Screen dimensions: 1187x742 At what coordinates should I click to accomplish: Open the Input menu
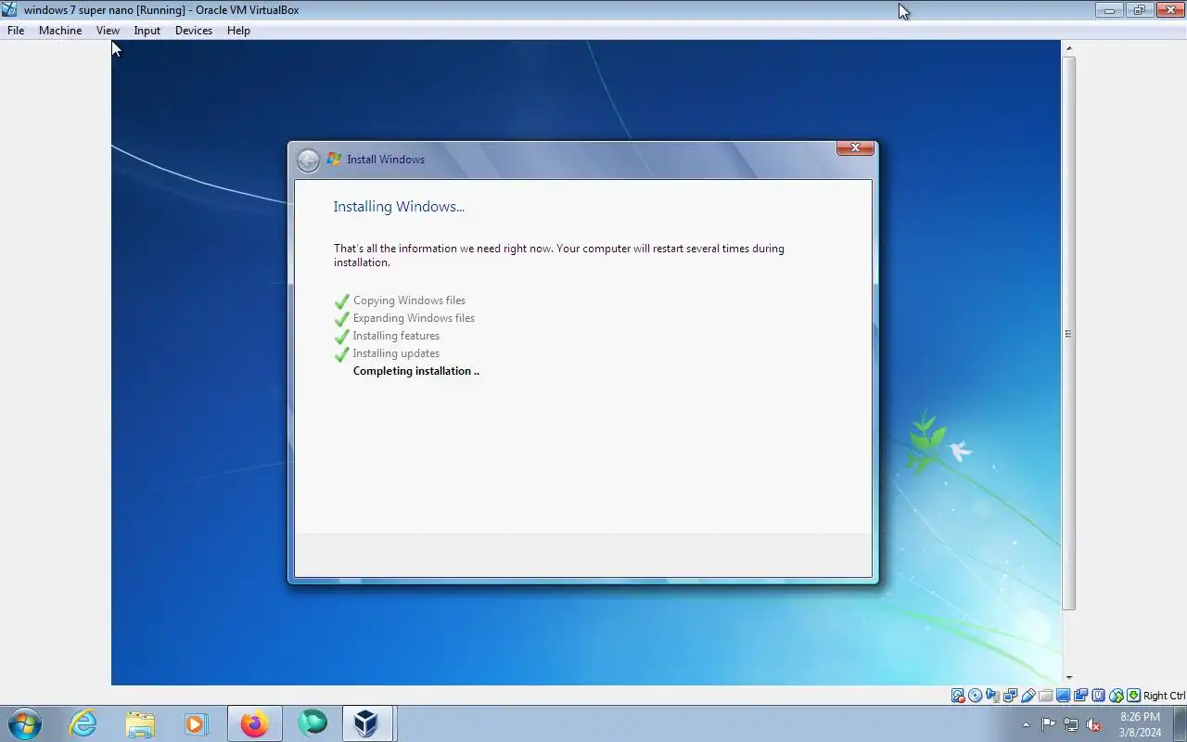tap(147, 31)
